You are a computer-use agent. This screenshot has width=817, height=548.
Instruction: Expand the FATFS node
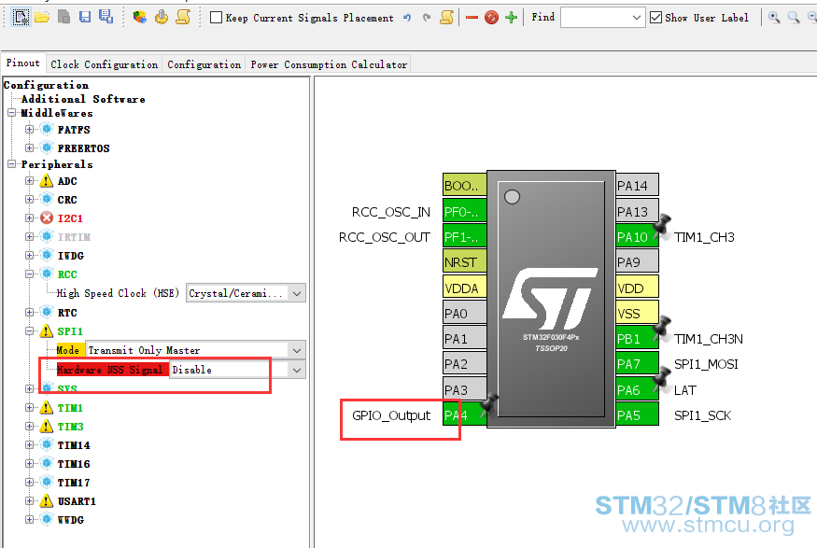click(x=30, y=129)
